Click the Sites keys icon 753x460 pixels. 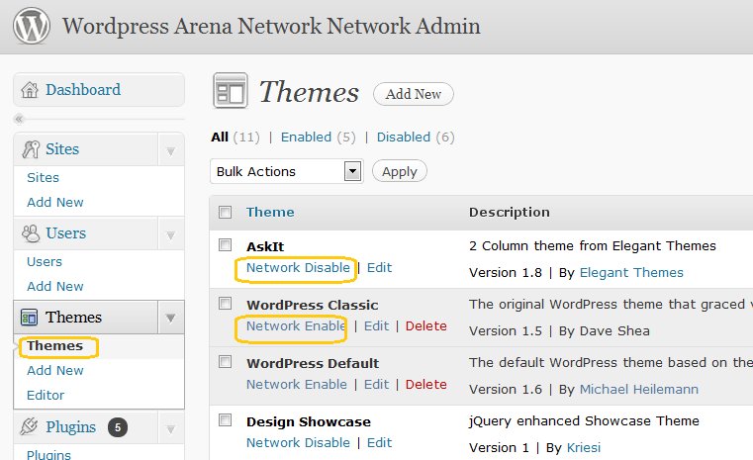coord(31,149)
